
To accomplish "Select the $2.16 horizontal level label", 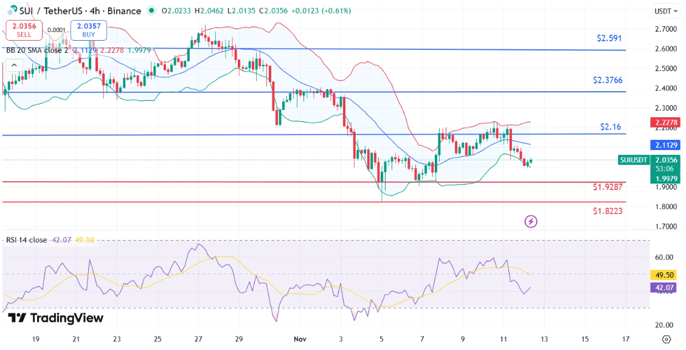I will [612, 127].
